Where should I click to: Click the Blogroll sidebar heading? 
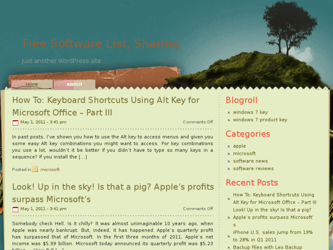241,100
